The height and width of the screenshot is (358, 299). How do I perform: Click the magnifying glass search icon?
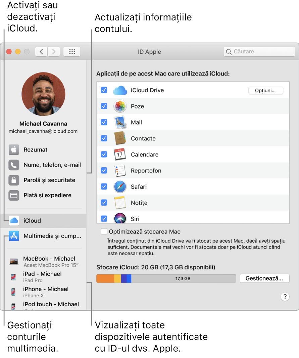[x=229, y=52]
